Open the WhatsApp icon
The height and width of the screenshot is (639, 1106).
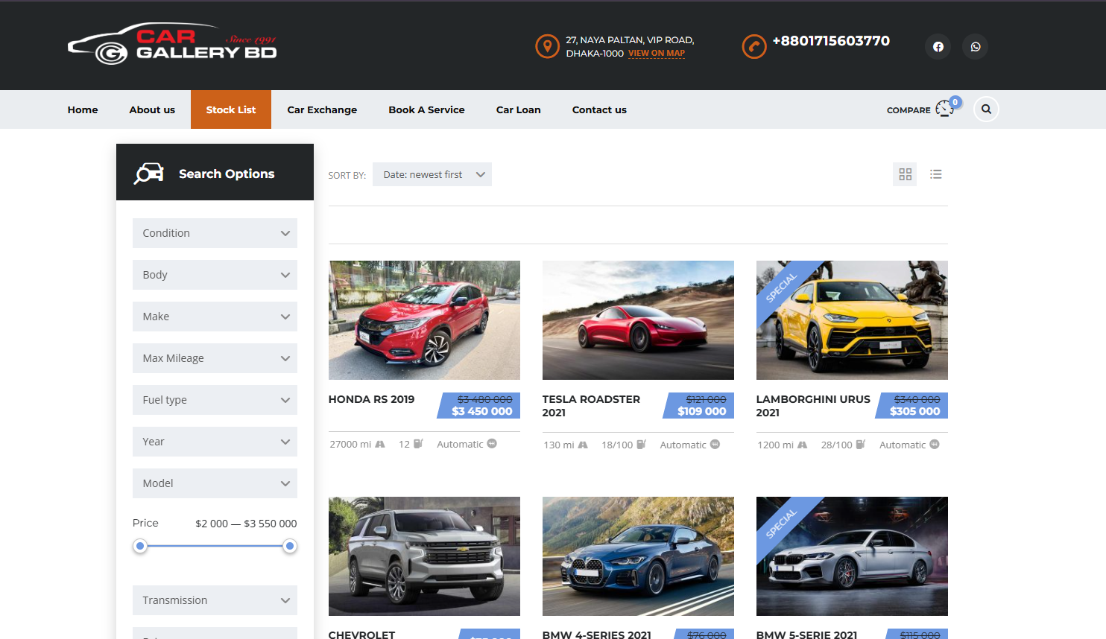coord(976,46)
